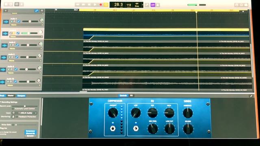Switch to the Master tab
The height and width of the screenshot is (146, 260).
pyautogui.click(x=11, y=96)
